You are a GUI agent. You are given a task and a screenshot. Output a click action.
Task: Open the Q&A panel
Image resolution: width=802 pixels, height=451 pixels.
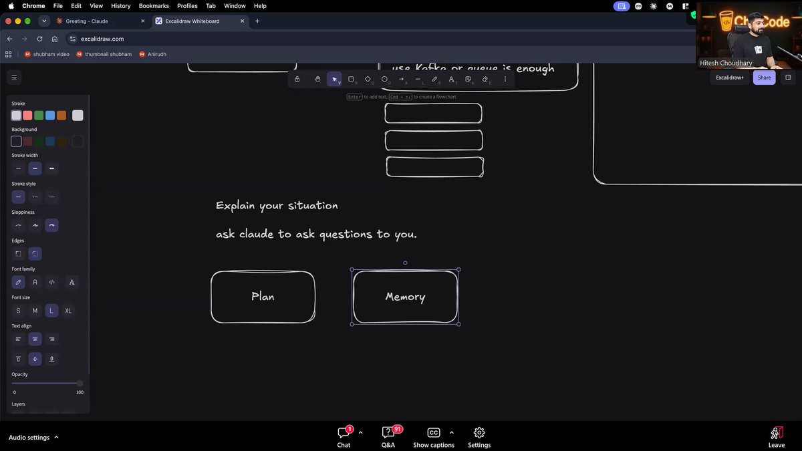click(388, 438)
